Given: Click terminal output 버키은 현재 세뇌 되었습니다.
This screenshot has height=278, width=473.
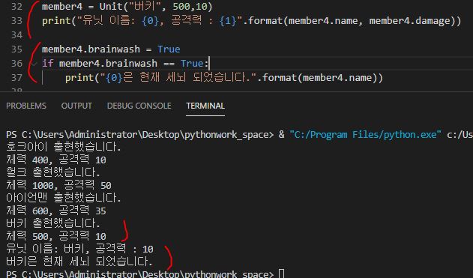Looking at the screenshot, I should (x=79, y=261).
